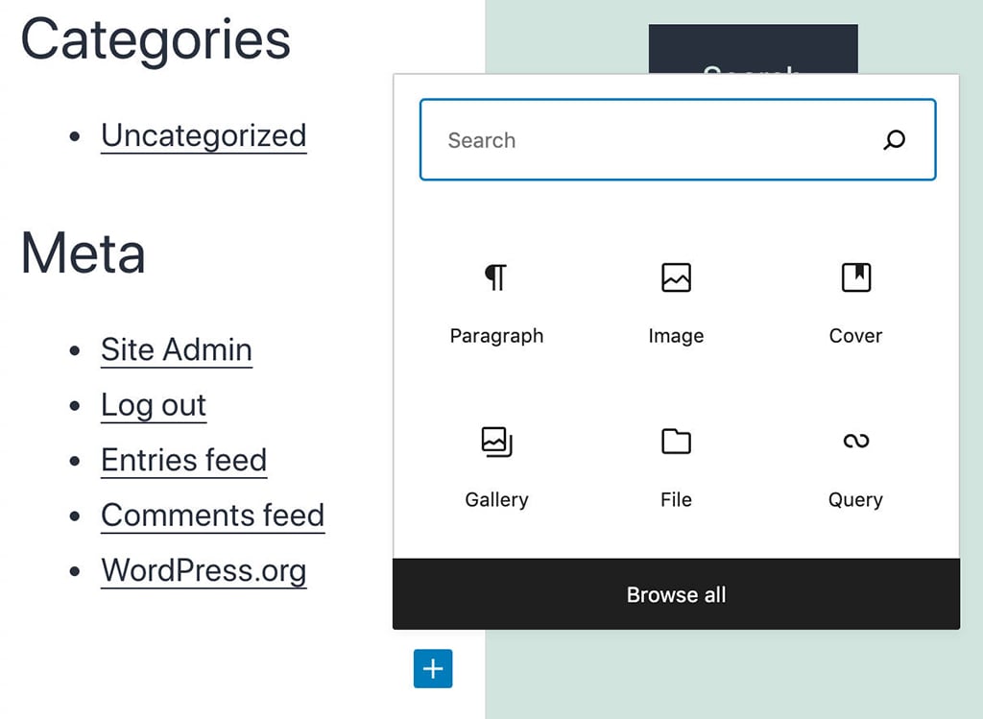Choose the Cover block icon
Viewport: 983px width, 719px height.
(855, 277)
